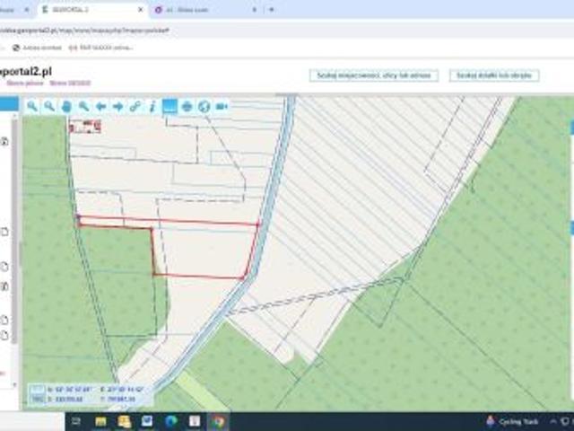Click the video camera icon in toolbar
This screenshot has width=574, height=431.
pyautogui.click(x=221, y=106)
